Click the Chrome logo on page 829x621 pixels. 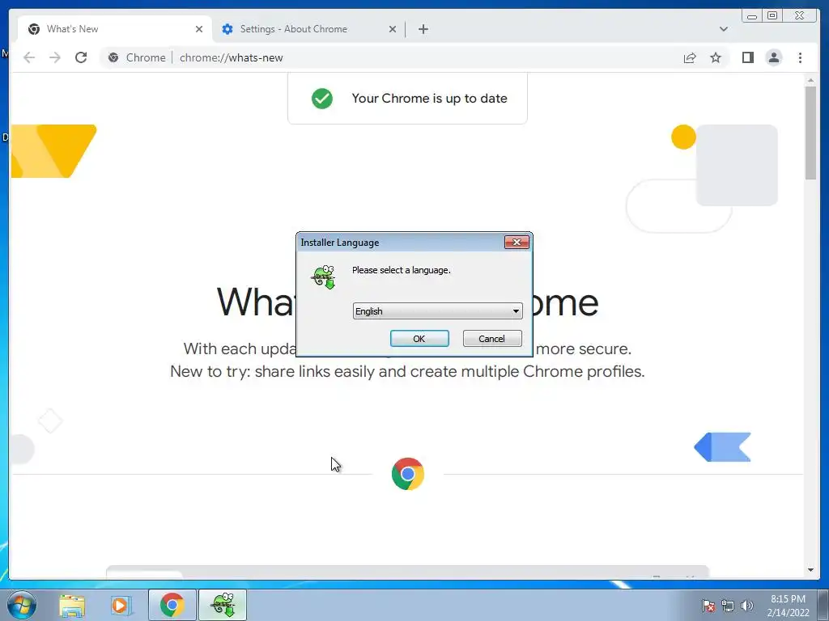[408, 474]
